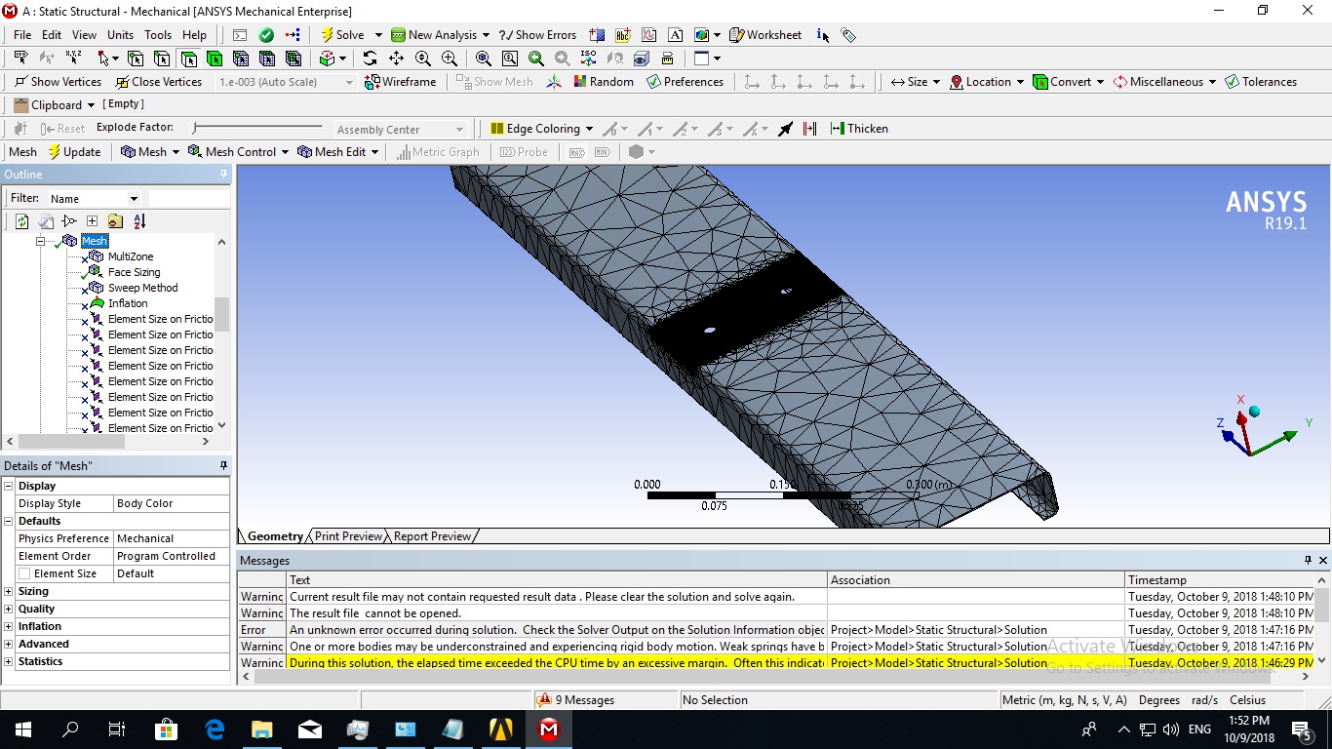Pin the Outline panel
Viewport: 1332px width, 749px height.
[x=223, y=175]
